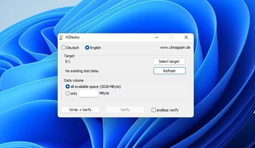This screenshot has width=255, height=148.
Task: Click the disabled Verify button
Action: pos(125,110)
